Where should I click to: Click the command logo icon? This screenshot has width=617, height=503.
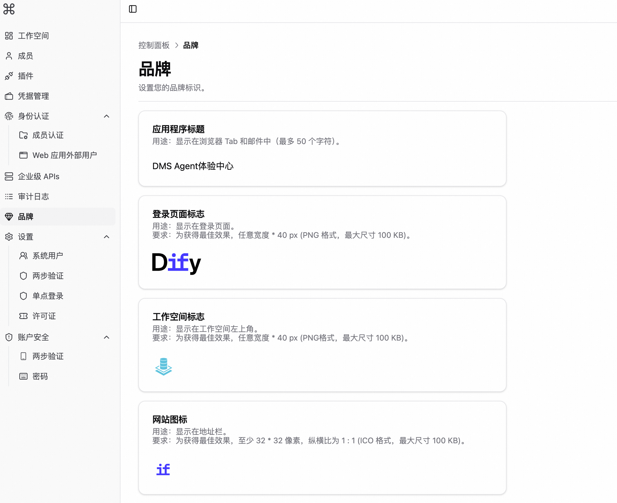[9, 9]
